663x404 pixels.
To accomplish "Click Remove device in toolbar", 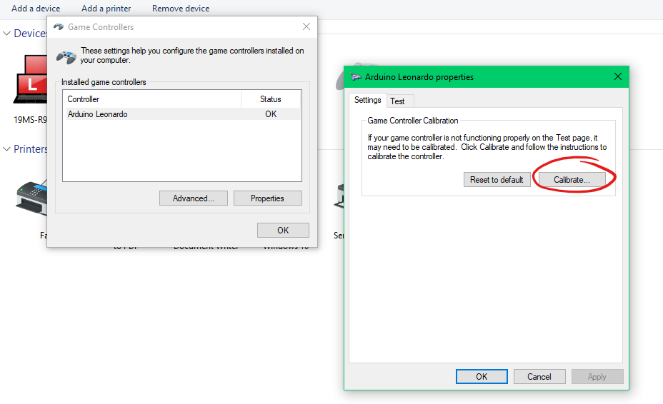I will (x=181, y=9).
